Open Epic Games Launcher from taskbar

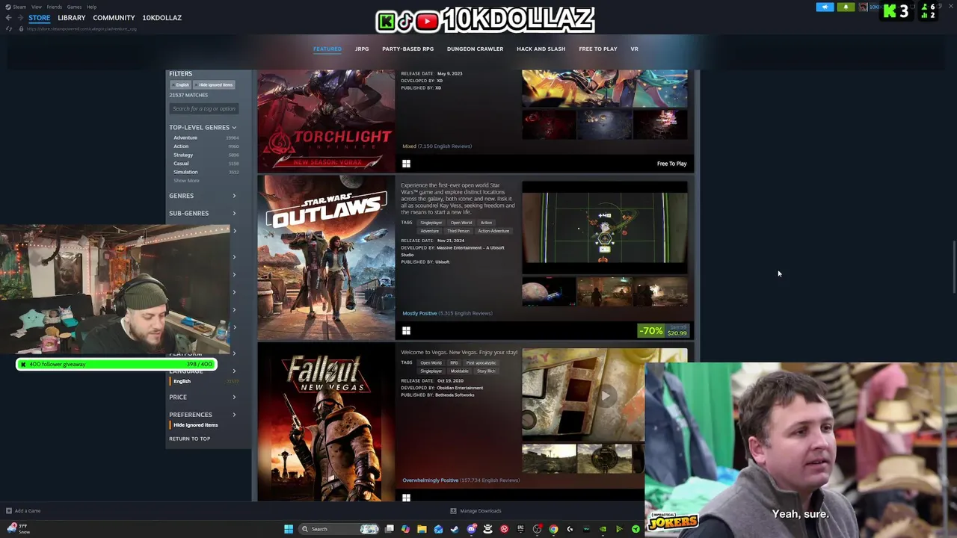(x=520, y=529)
